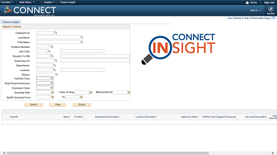Click the CONNECT Maryland Judiciary logo
Screen dimensions: 277x155
coord(29,11)
